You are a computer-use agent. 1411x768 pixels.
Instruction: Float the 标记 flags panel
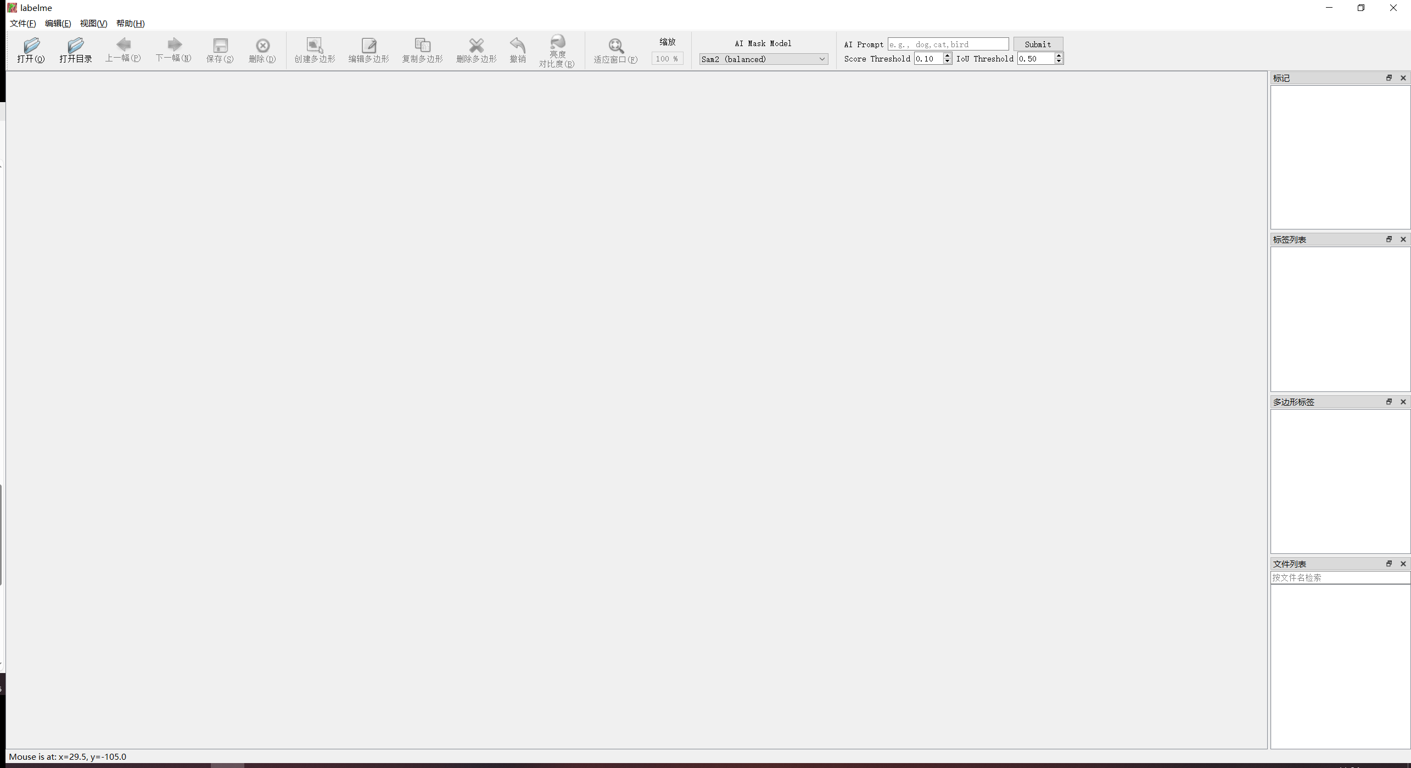click(1388, 78)
